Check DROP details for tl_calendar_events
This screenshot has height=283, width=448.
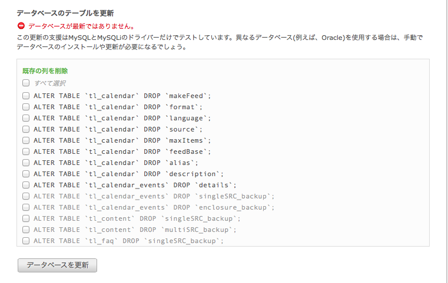[x=26, y=185]
